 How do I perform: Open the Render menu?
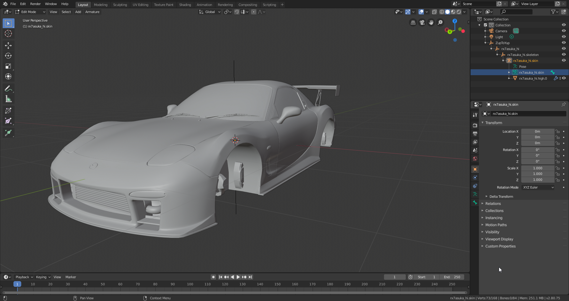[35, 4]
